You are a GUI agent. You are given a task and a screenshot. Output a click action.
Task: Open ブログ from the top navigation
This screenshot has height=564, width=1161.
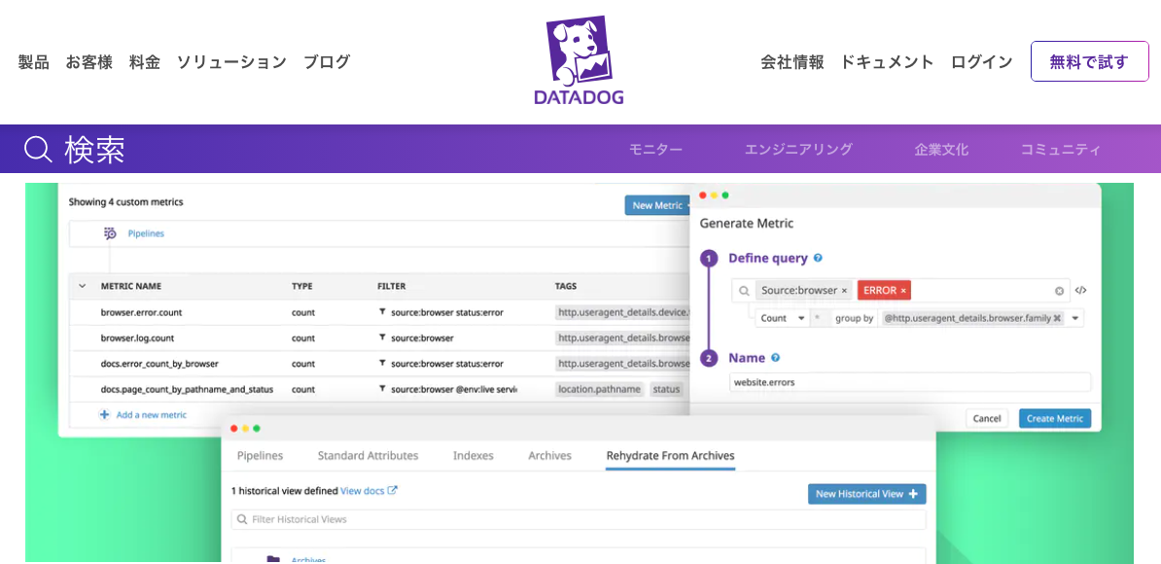click(x=327, y=62)
